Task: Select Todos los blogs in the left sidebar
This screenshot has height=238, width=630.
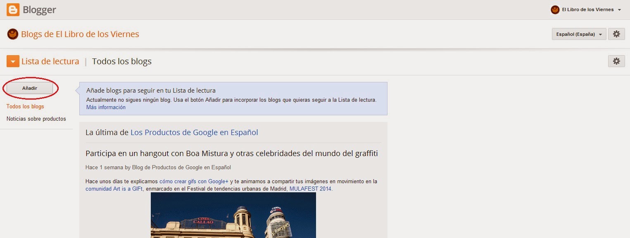Action: tap(25, 106)
